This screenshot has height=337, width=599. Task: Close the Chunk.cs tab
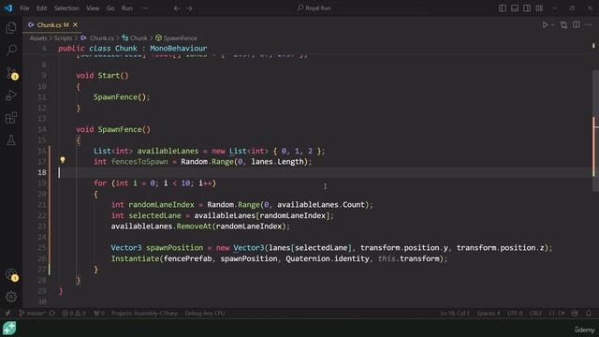tap(75, 25)
